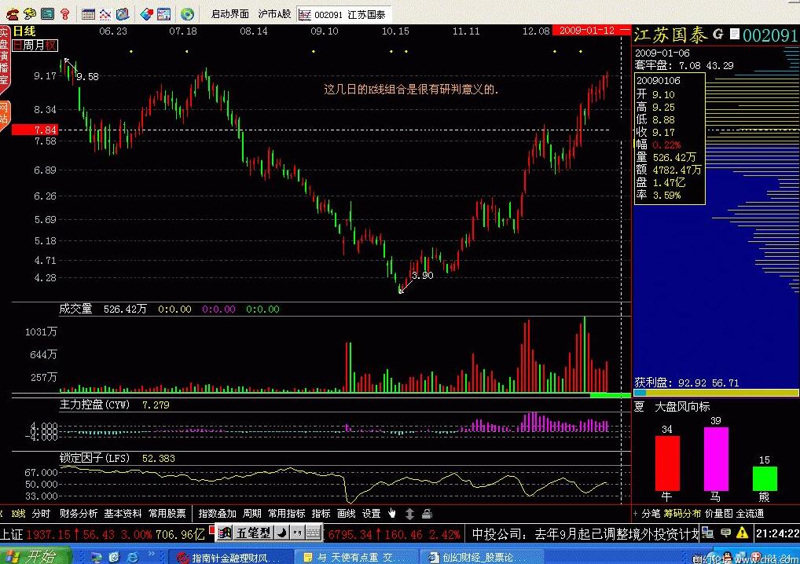This screenshot has width=800, height=564.
Task: Click the green 熊 bar
Action: (x=765, y=478)
